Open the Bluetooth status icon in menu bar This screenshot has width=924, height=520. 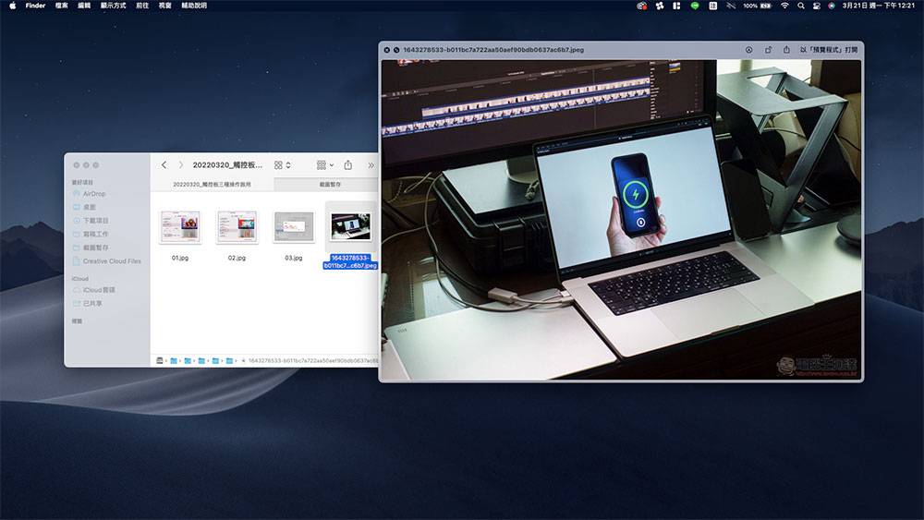pyautogui.click(x=732, y=6)
